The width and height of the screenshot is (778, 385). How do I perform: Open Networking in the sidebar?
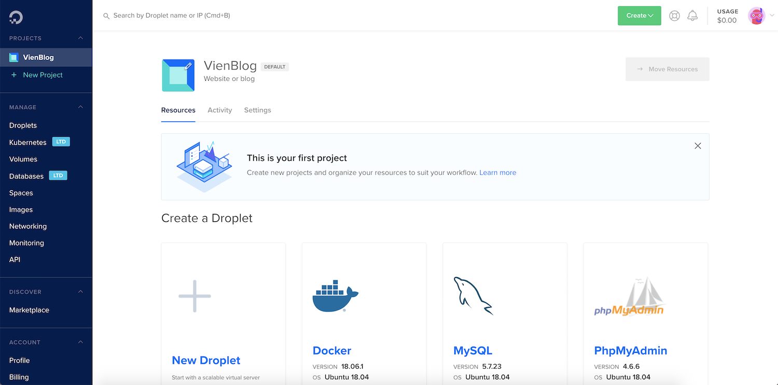pos(28,226)
